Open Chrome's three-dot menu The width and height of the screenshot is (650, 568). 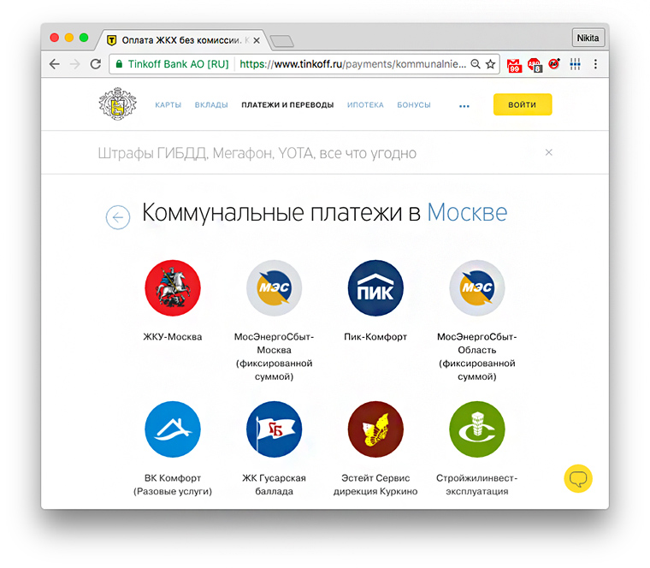(595, 64)
